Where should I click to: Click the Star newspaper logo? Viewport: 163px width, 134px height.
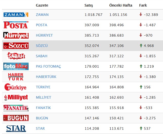16,128
